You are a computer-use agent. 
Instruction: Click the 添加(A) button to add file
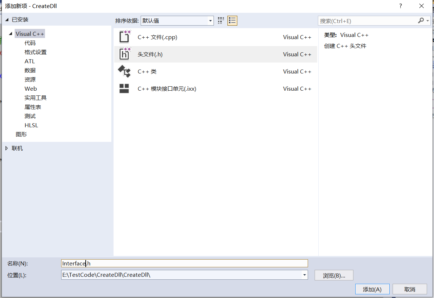(372, 289)
